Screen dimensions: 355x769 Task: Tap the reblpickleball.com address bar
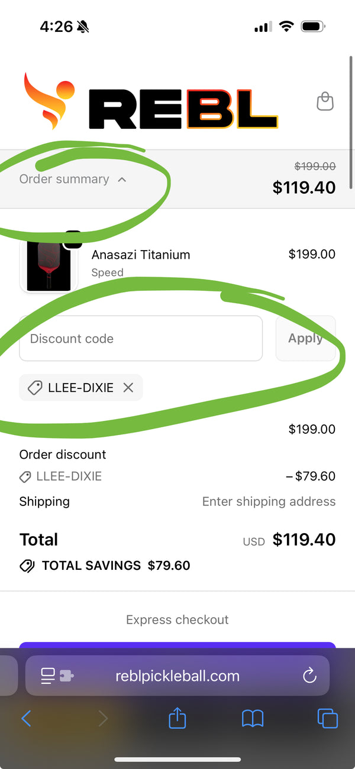177,676
